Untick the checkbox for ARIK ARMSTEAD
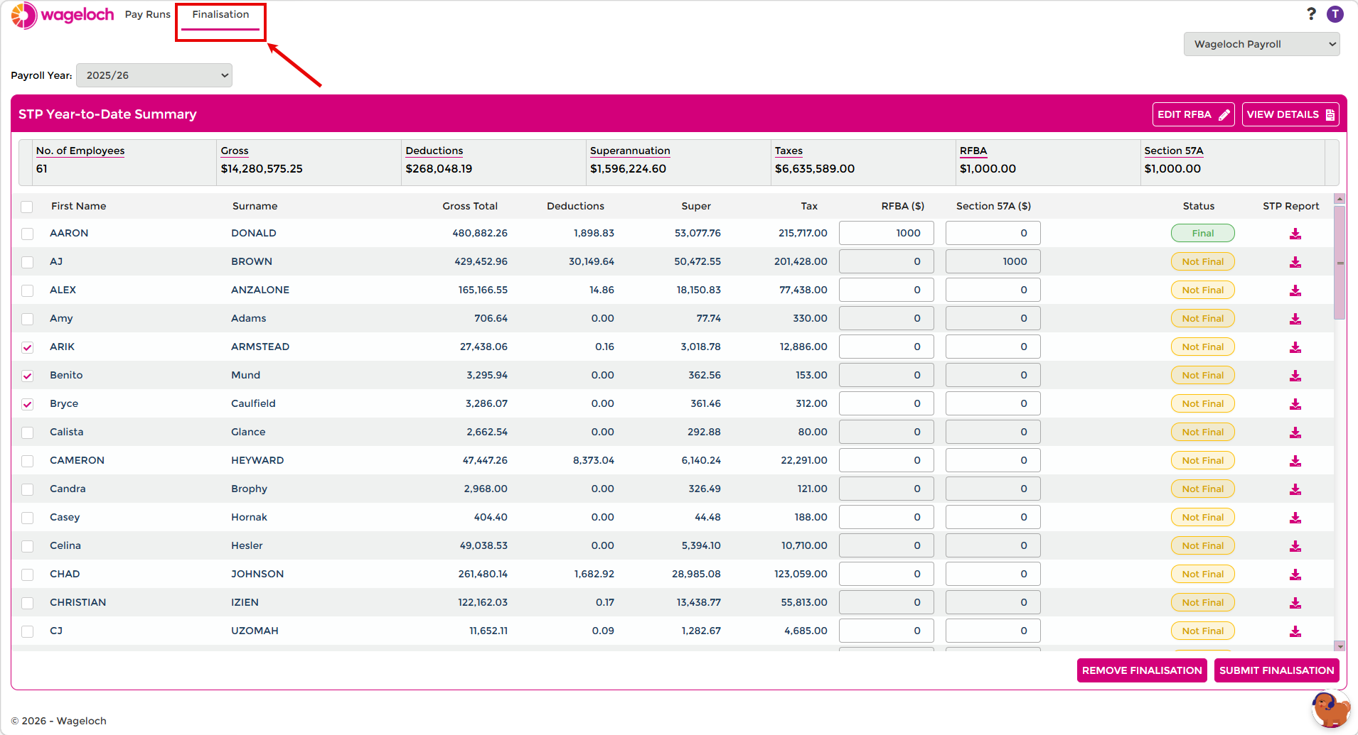 point(27,347)
